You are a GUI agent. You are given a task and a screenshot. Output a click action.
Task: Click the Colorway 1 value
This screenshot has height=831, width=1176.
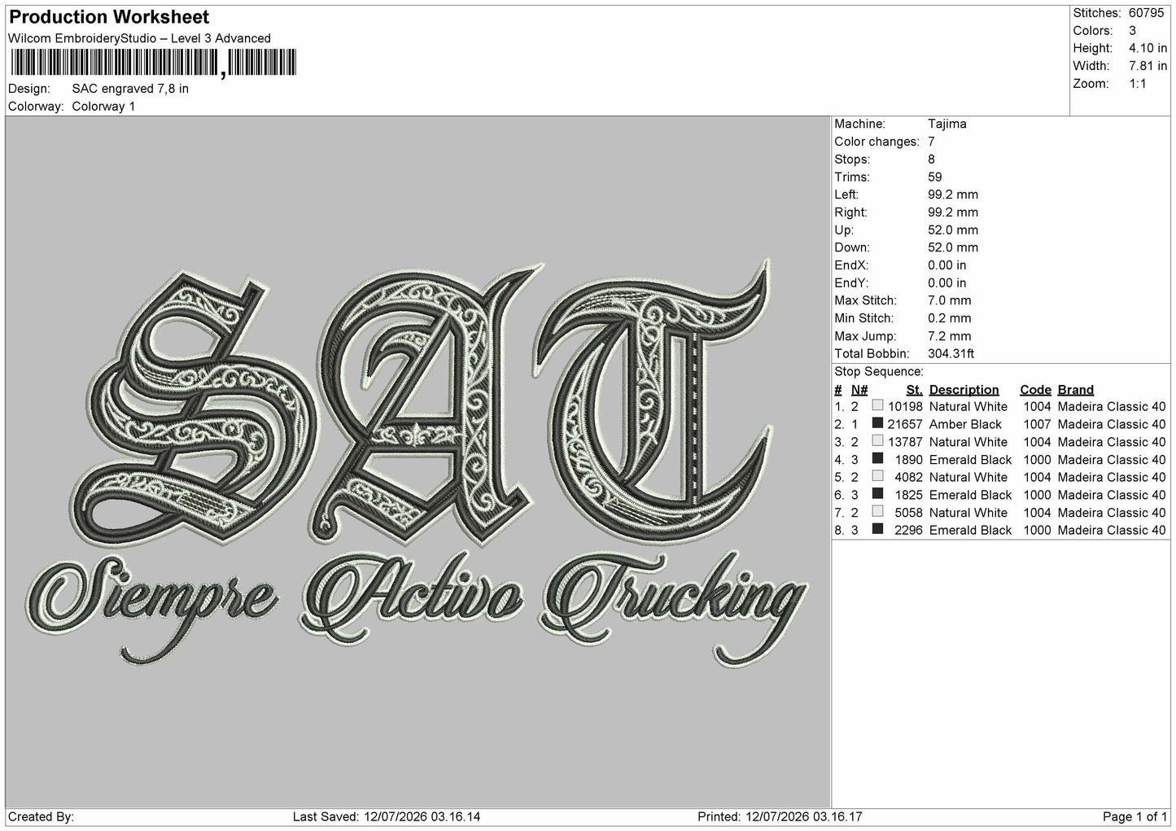103,107
